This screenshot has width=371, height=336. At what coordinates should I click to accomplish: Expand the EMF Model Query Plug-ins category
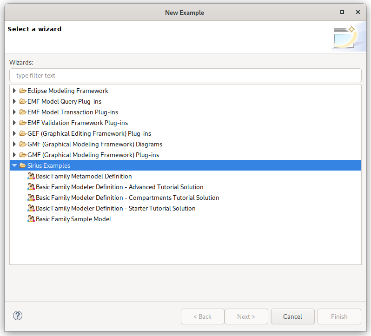(x=14, y=101)
